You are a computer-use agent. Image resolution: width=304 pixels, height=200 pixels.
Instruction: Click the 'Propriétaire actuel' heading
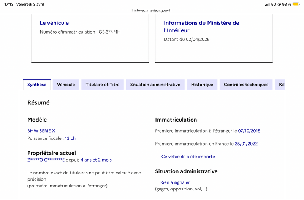[x=52, y=153]
